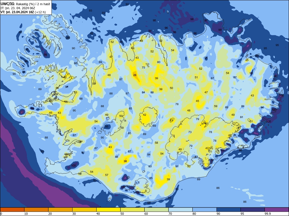Click the map humidity value '53'
Screen dimensions: 289x216
[75, 92]
